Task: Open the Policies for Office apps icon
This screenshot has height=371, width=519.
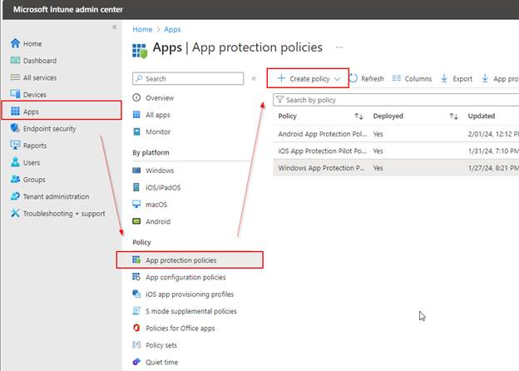Action: coord(137,328)
